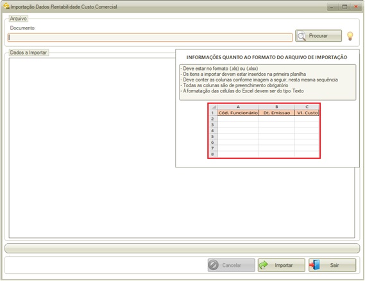This screenshot has width=365, height=281.
Task: Click the Excel column layout example image
Action: [x=264, y=131]
